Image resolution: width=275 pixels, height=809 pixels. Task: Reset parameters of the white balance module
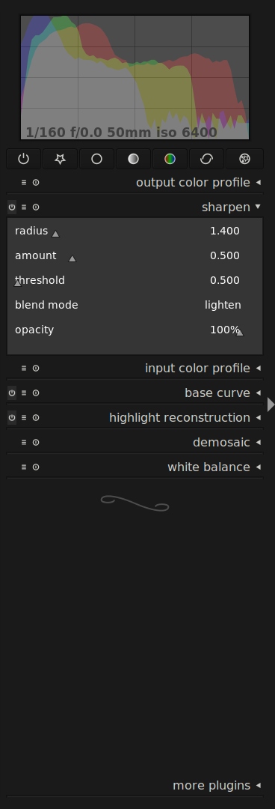36,467
